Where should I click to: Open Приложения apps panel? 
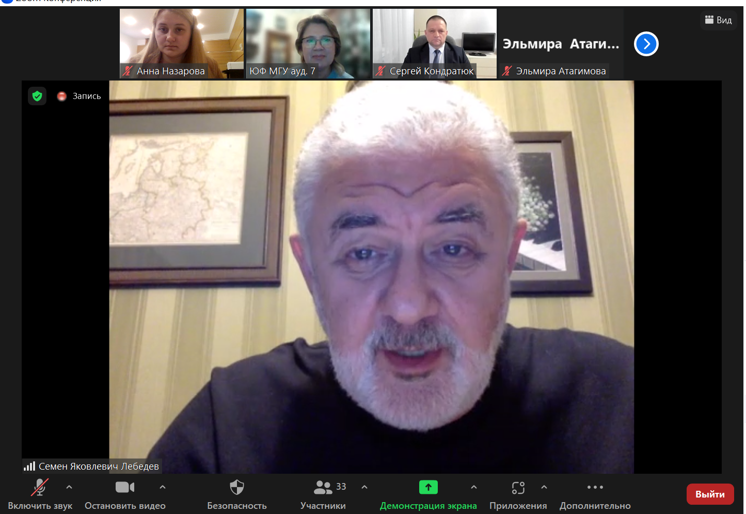518,494
